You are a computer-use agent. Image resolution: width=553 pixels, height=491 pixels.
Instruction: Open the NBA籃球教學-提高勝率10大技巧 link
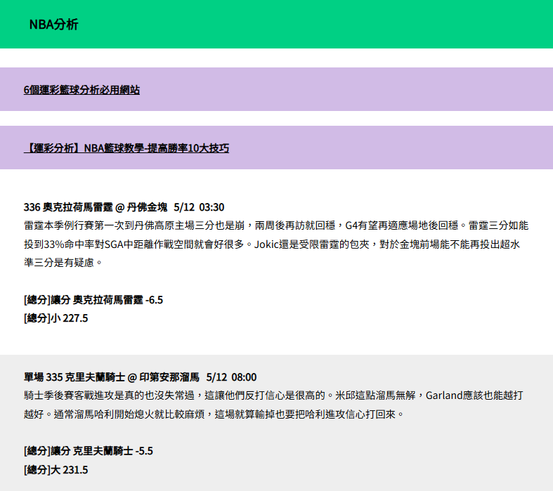(126, 148)
